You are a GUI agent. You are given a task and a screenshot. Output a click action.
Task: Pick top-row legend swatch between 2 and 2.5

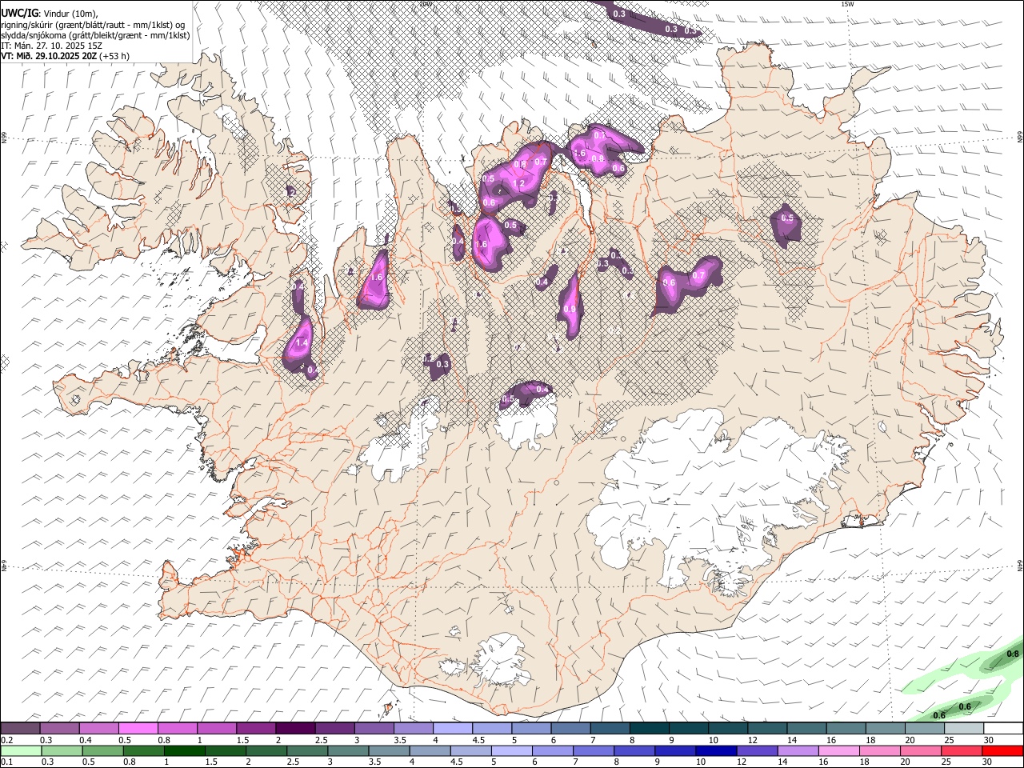296,728
